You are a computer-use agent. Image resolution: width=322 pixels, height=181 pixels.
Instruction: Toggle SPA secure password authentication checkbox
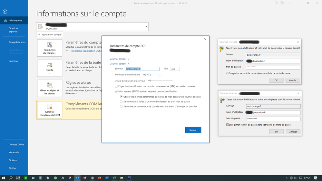[116, 86]
